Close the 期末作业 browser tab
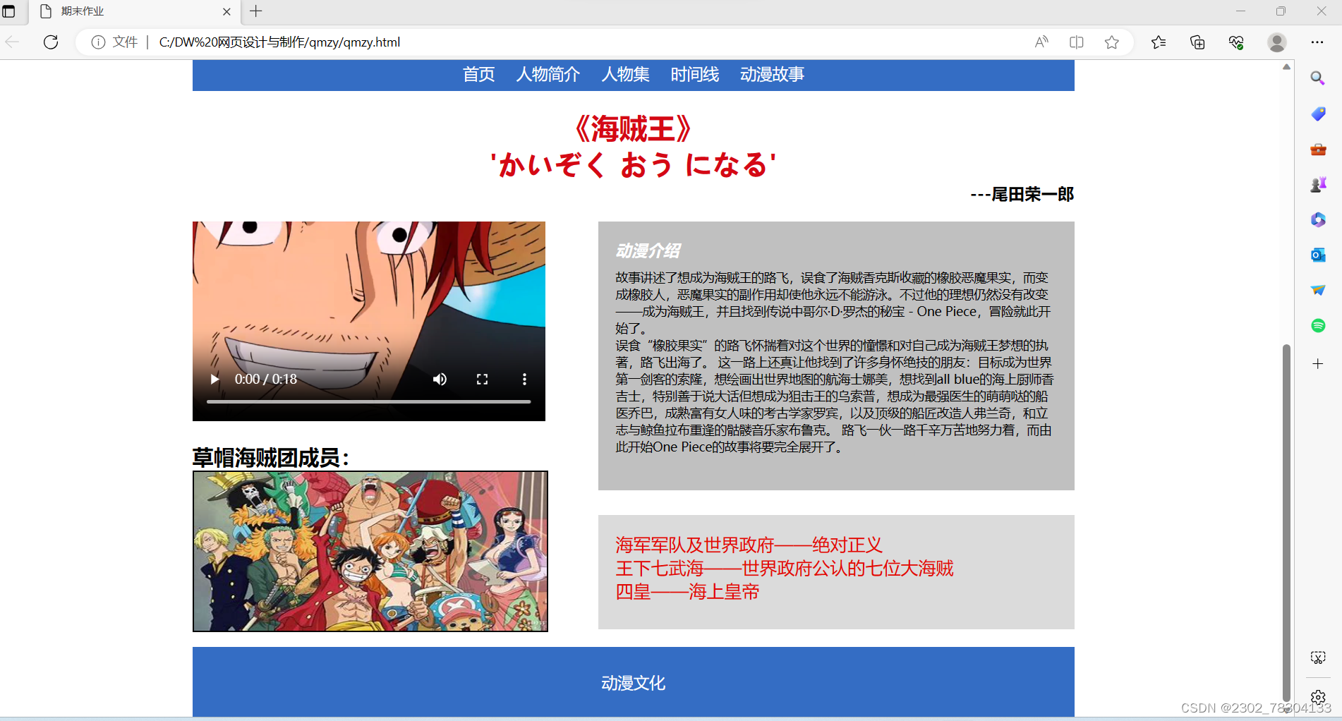1342x721 pixels. pyautogui.click(x=226, y=11)
